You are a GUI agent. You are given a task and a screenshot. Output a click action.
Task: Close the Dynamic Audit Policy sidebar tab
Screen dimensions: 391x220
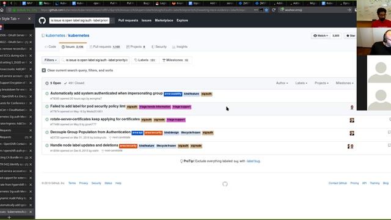coord(31,198)
